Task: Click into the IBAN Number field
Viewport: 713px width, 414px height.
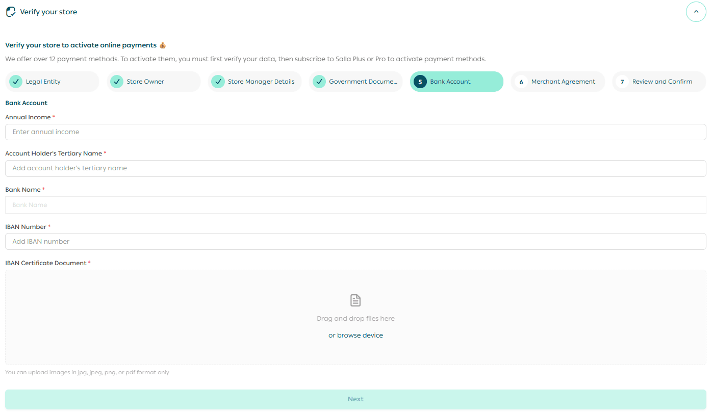Action: 355,242
